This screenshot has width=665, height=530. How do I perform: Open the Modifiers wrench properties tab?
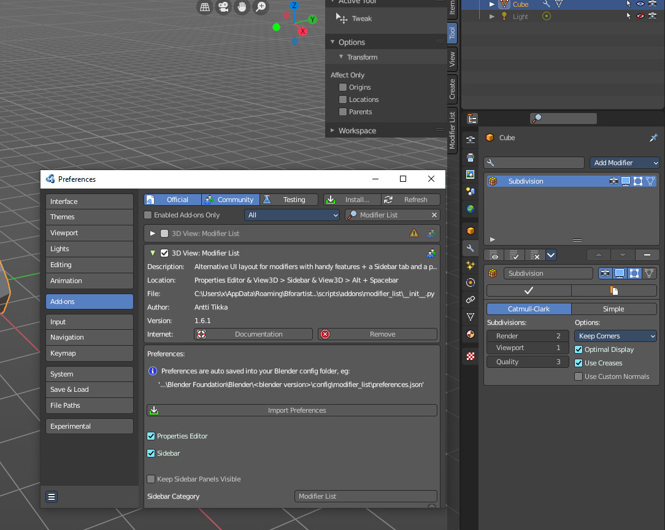click(x=471, y=248)
